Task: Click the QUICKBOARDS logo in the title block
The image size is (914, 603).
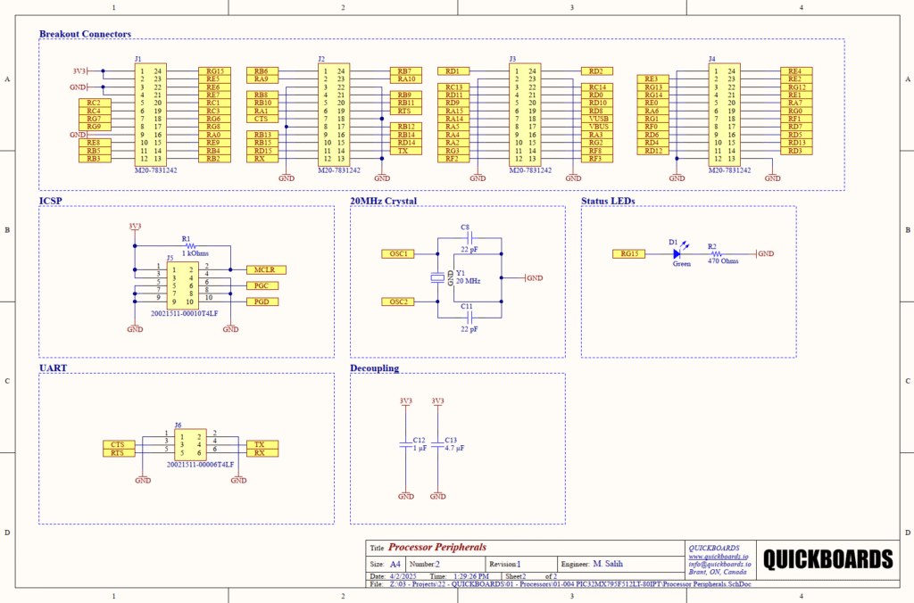Action: tap(831, 559)
